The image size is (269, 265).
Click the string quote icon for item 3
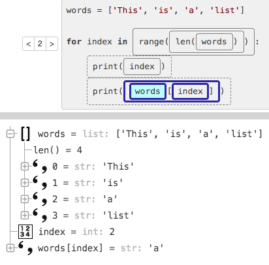click(40, 215)
